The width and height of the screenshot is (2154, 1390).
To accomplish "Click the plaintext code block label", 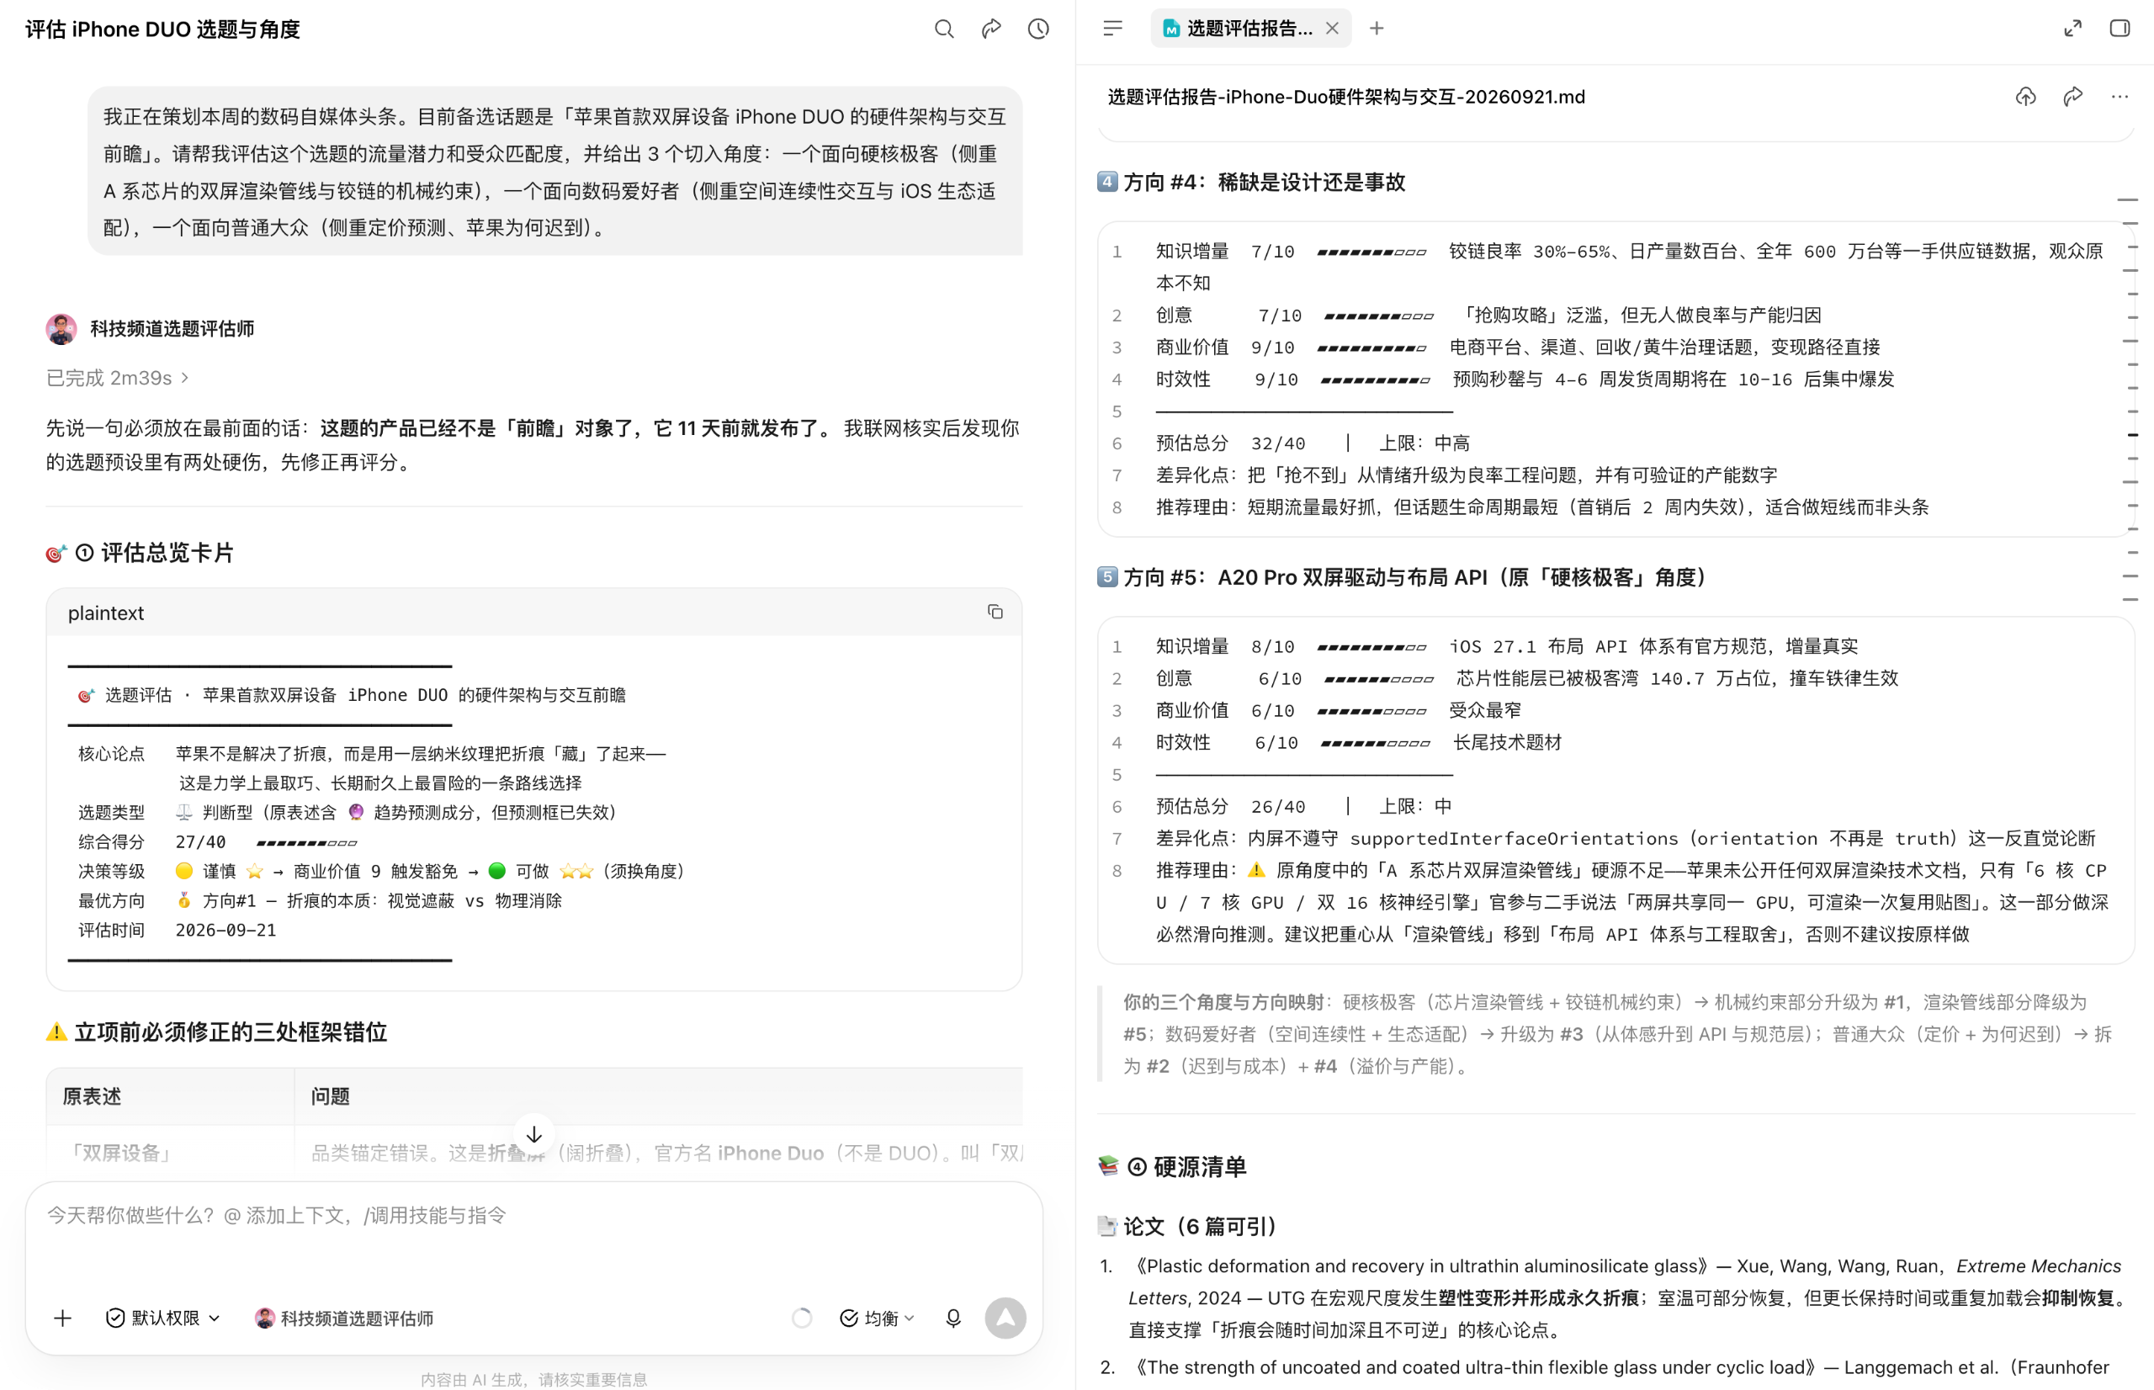I will (105, 613).
